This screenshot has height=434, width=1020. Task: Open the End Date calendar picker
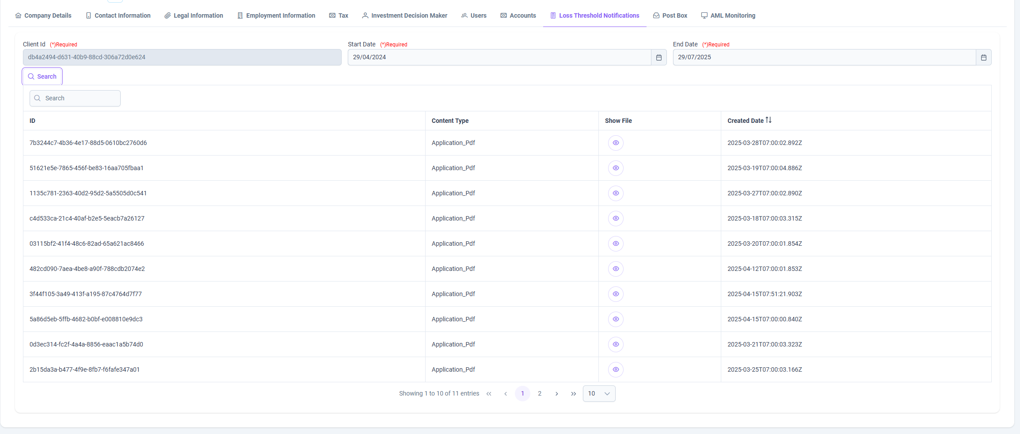983,57
